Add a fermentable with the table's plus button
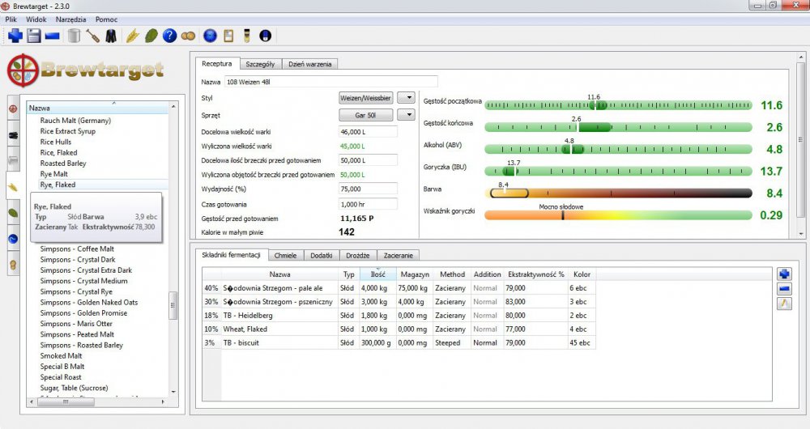Image resolution: width=810 pixels, height=429 pixels. 783,274
